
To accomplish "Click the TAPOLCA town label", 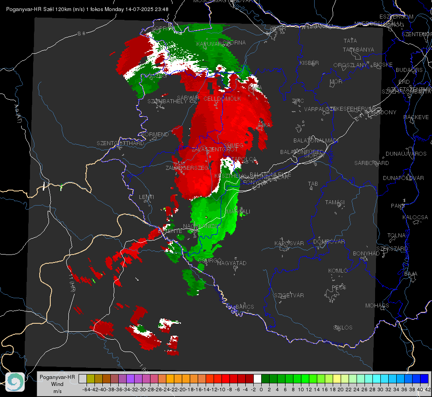I will [x=244, y=160].
